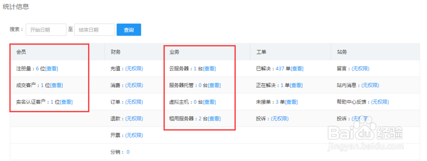Click the 6 registered members count

click(x=37, y=69)
